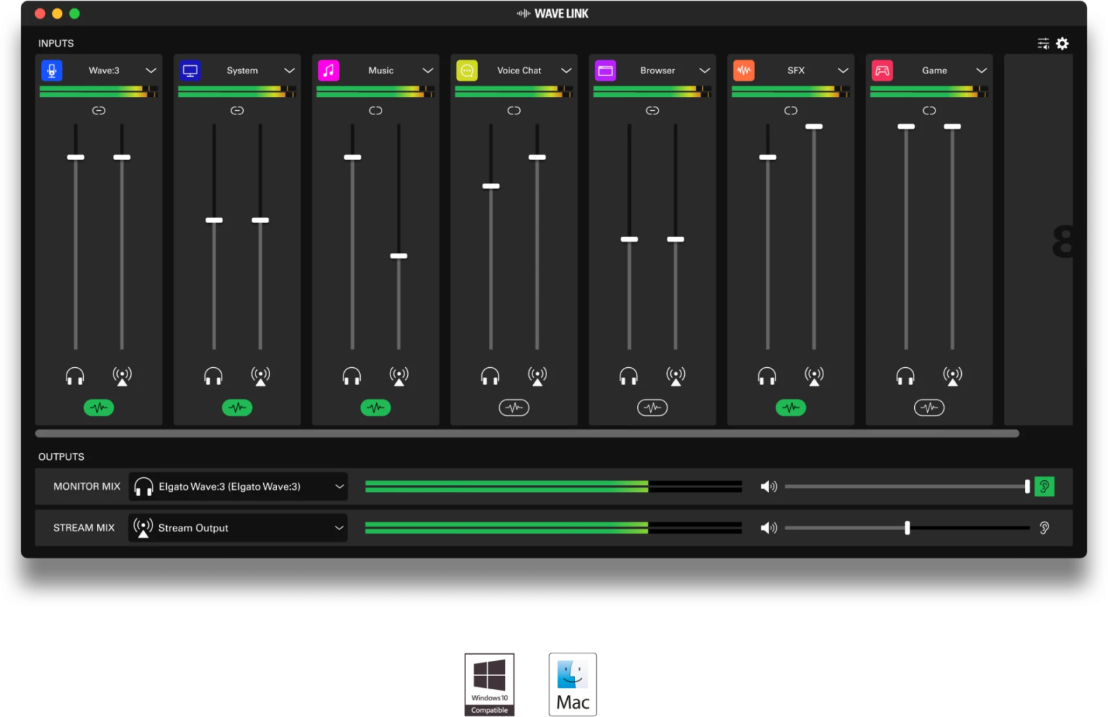Toggle SFX fader link
This screenshot has width=1108, height=717.
click(x=792, y=110)
